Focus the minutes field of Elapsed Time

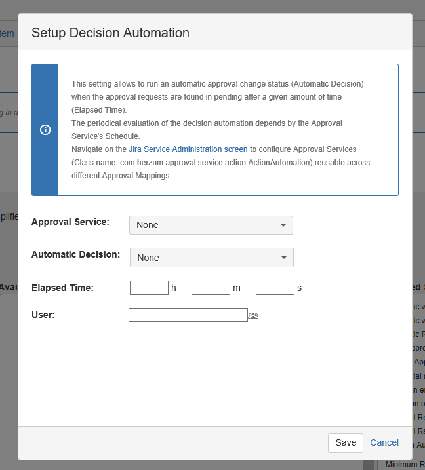tap(211, 288)
